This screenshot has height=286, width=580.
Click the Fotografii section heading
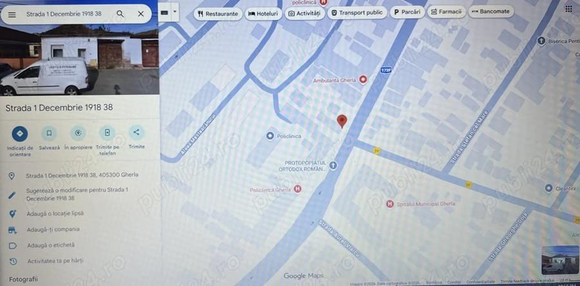[x=23, y=280]
